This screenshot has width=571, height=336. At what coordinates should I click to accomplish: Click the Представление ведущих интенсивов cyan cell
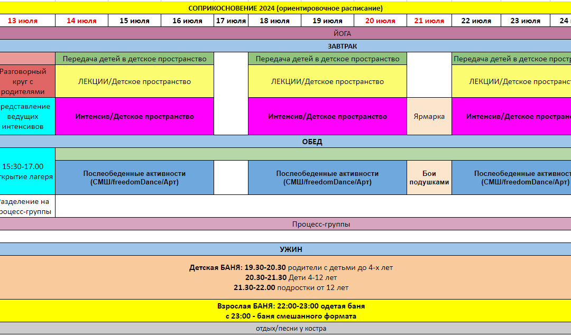27,116
